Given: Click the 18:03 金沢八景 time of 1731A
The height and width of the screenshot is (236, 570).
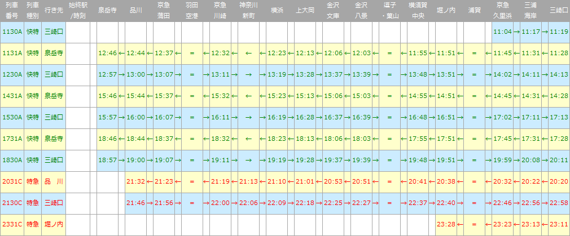Looking at the screenshot, I should (x=361, y=139).
